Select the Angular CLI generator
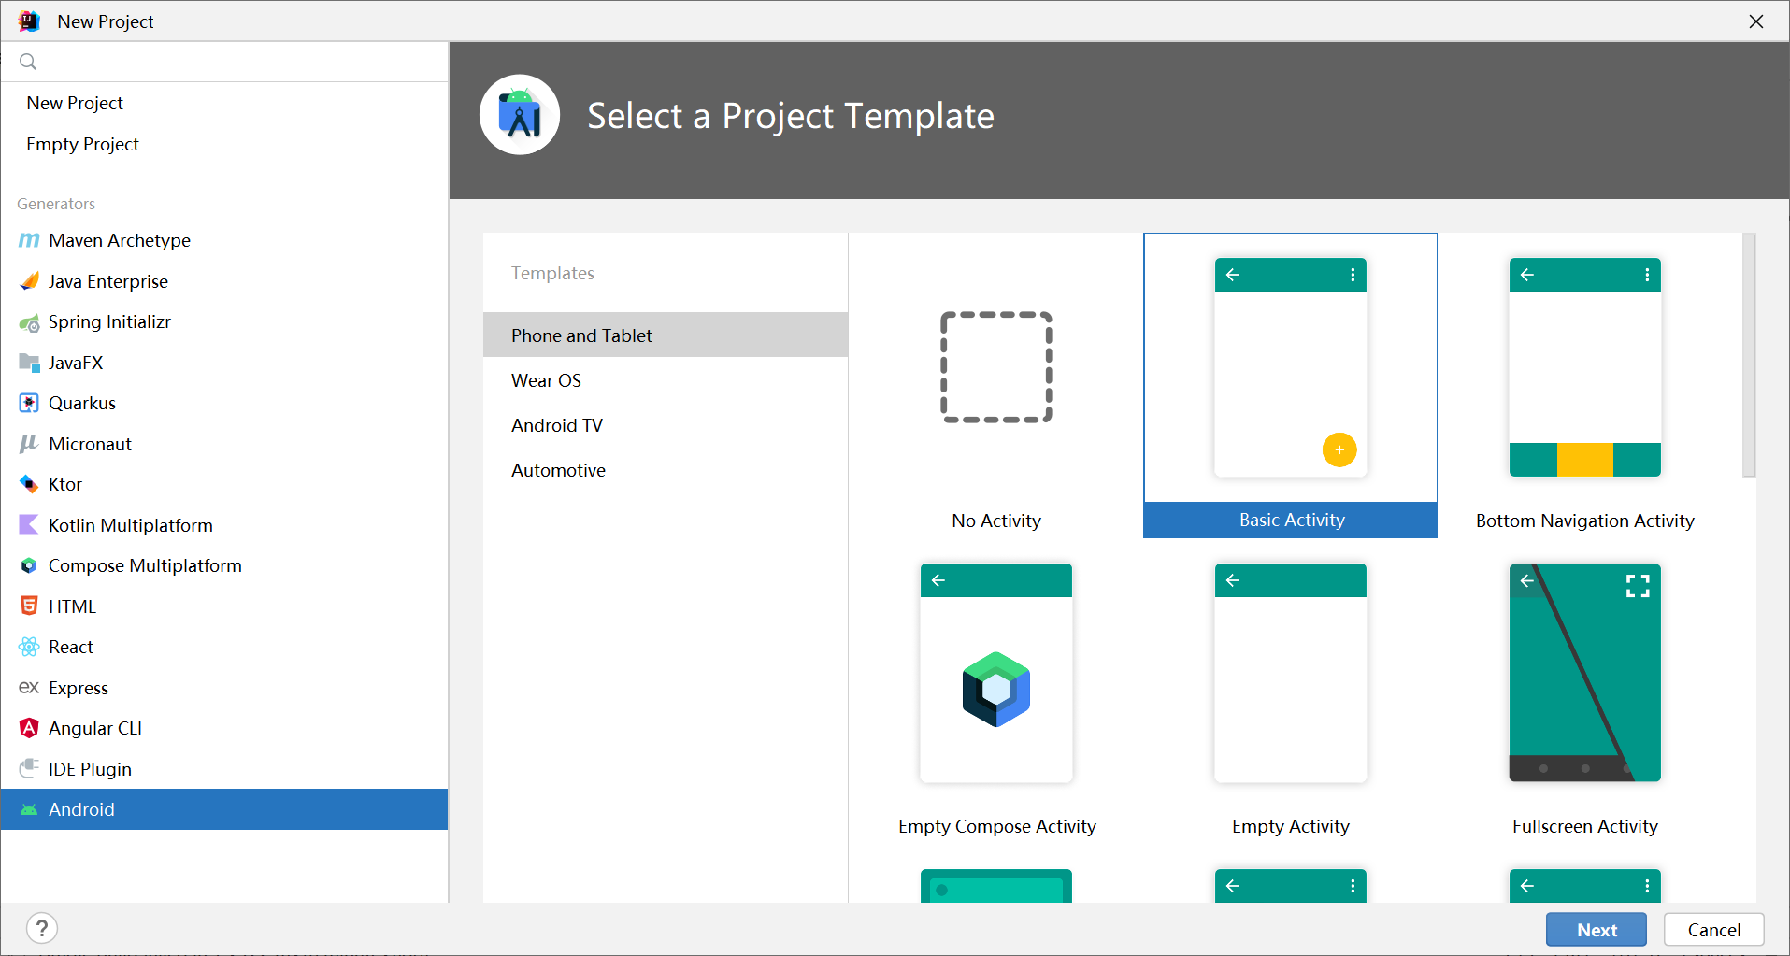The image size is (1790, 956). click(x=224, y=728)
